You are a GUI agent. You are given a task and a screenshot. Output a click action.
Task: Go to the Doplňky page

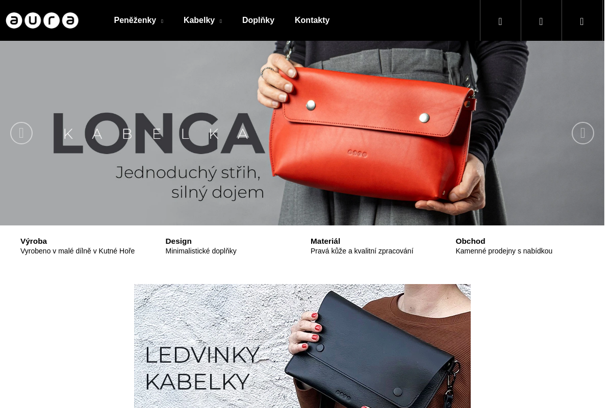click(258, 20)
